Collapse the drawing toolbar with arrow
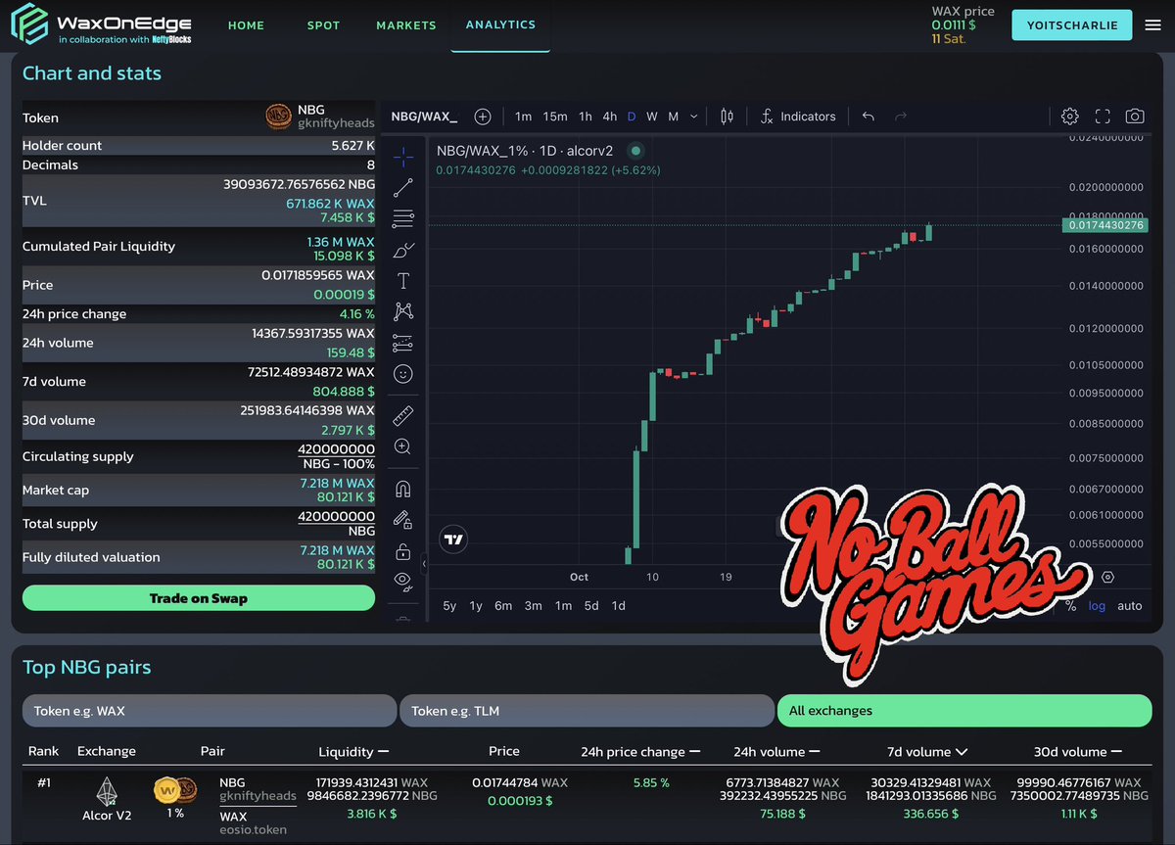The image size is (1175, 845). pos(425,564)
